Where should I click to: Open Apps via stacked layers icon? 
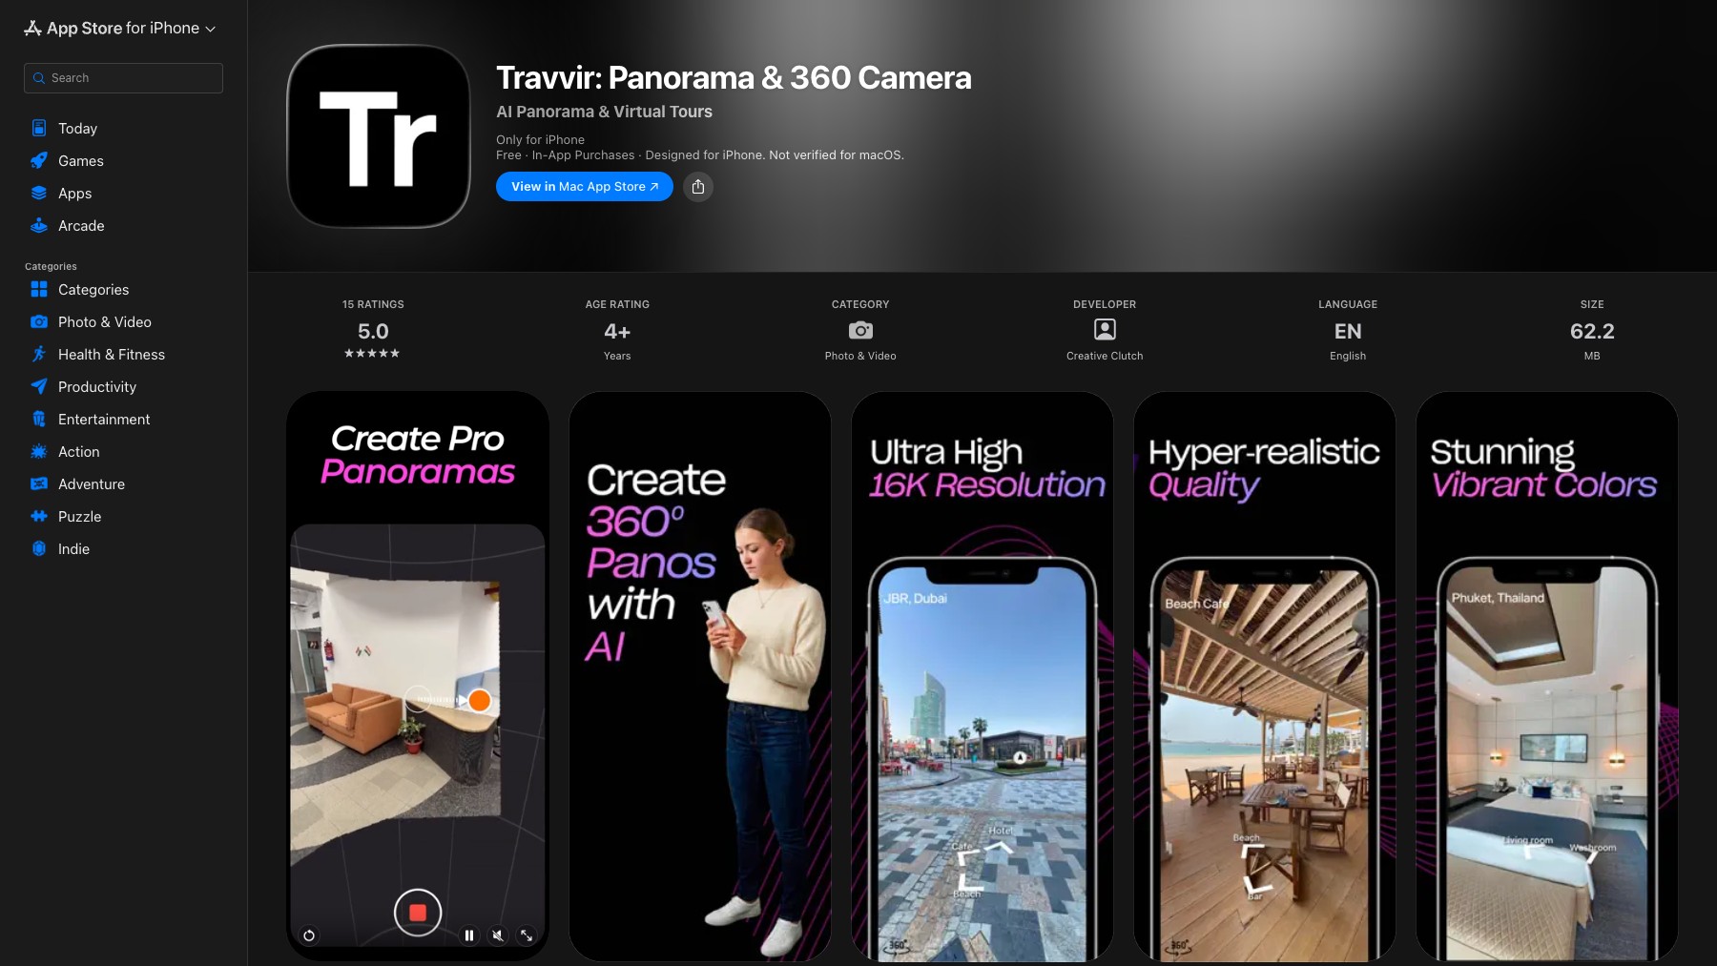[x=39, y=193]
